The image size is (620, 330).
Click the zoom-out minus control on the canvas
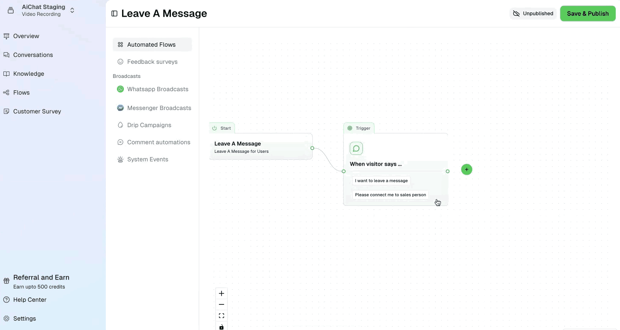coord(221,304)
